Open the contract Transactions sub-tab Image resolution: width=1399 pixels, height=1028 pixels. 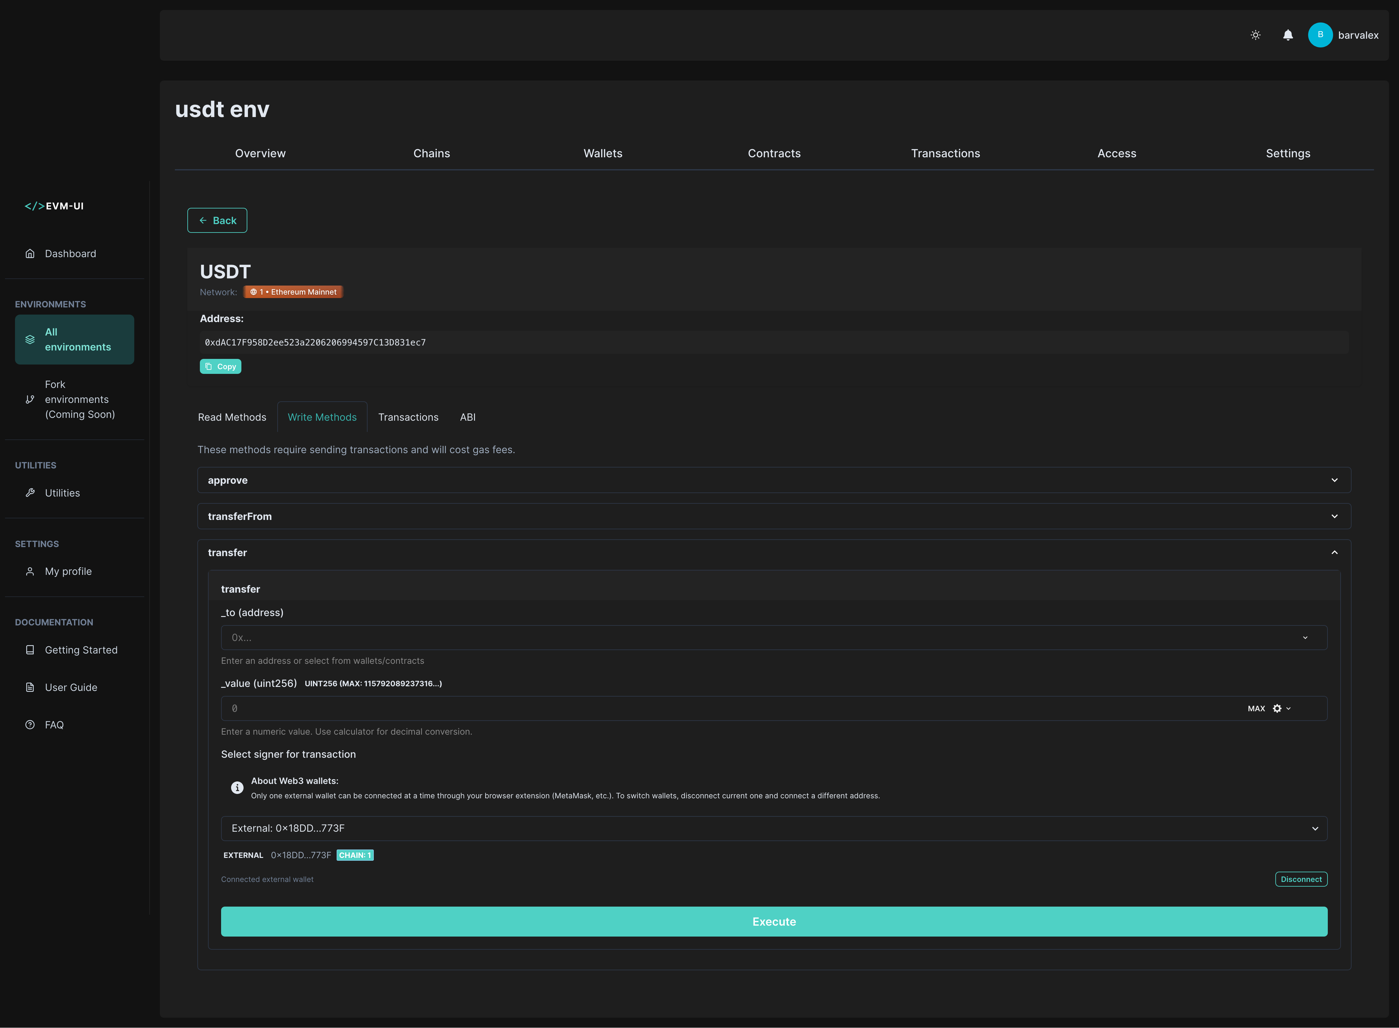click(x=408, y=417)
